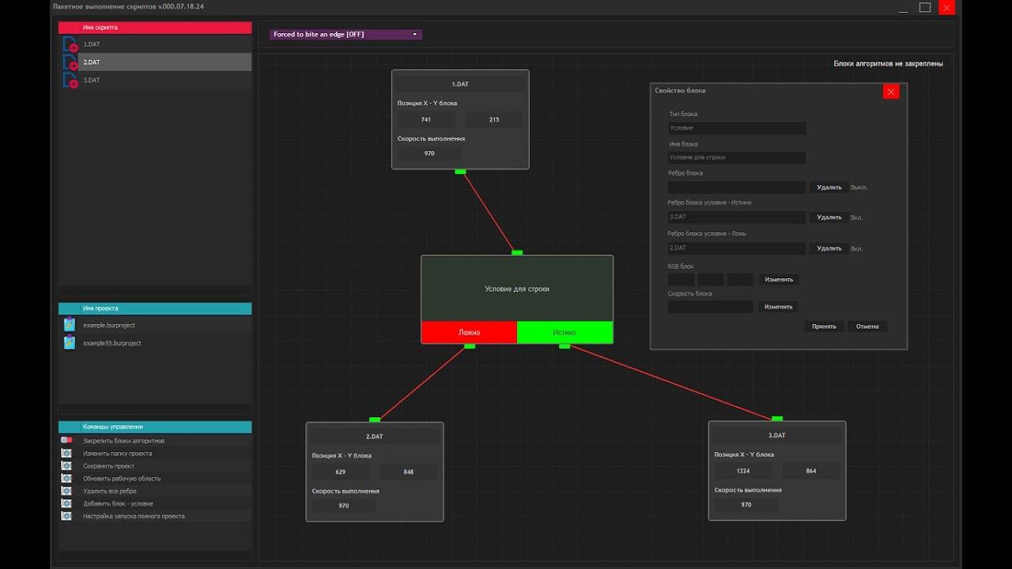1012x569 pixels.
Task: Click the icon next to Удалить все ребра
Action: pos(66,491)
